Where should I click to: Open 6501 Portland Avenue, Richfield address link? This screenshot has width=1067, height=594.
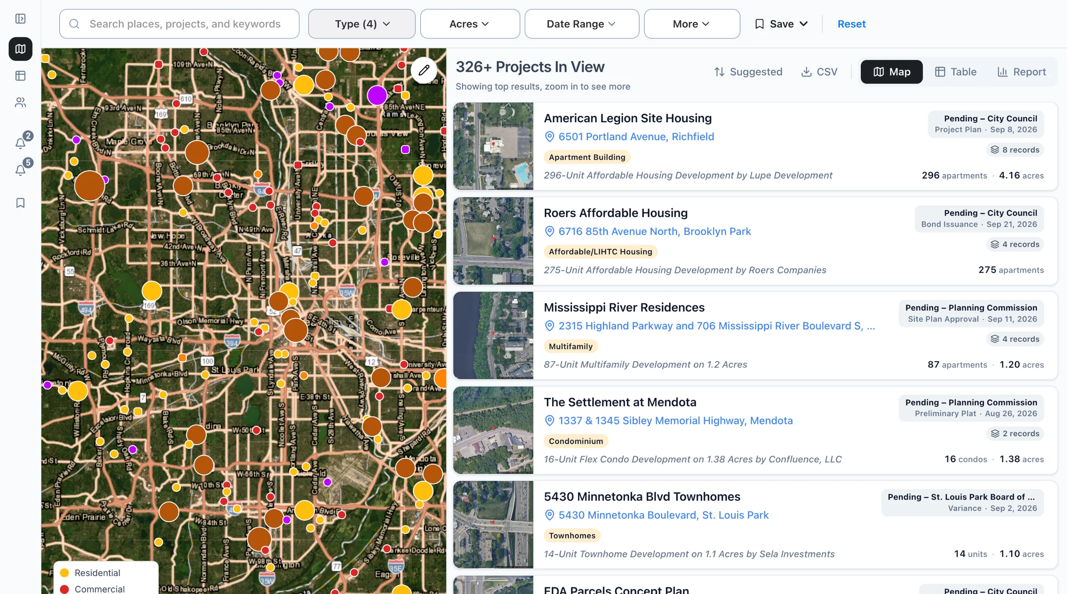[x=636, y=136]
